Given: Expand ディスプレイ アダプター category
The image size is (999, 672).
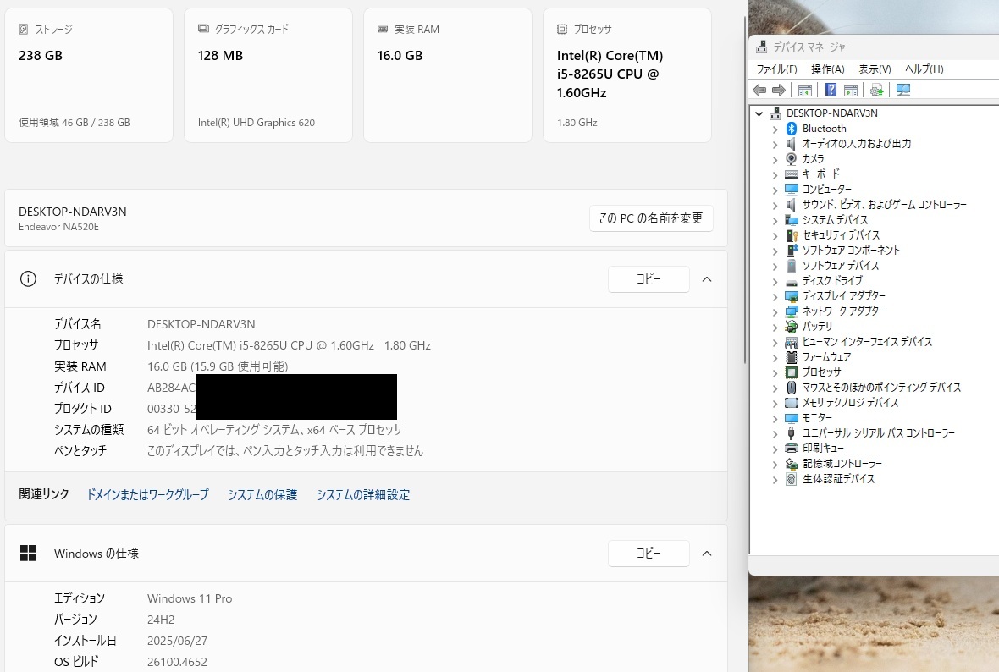Looking at the screenshot, I should point(775,296).
